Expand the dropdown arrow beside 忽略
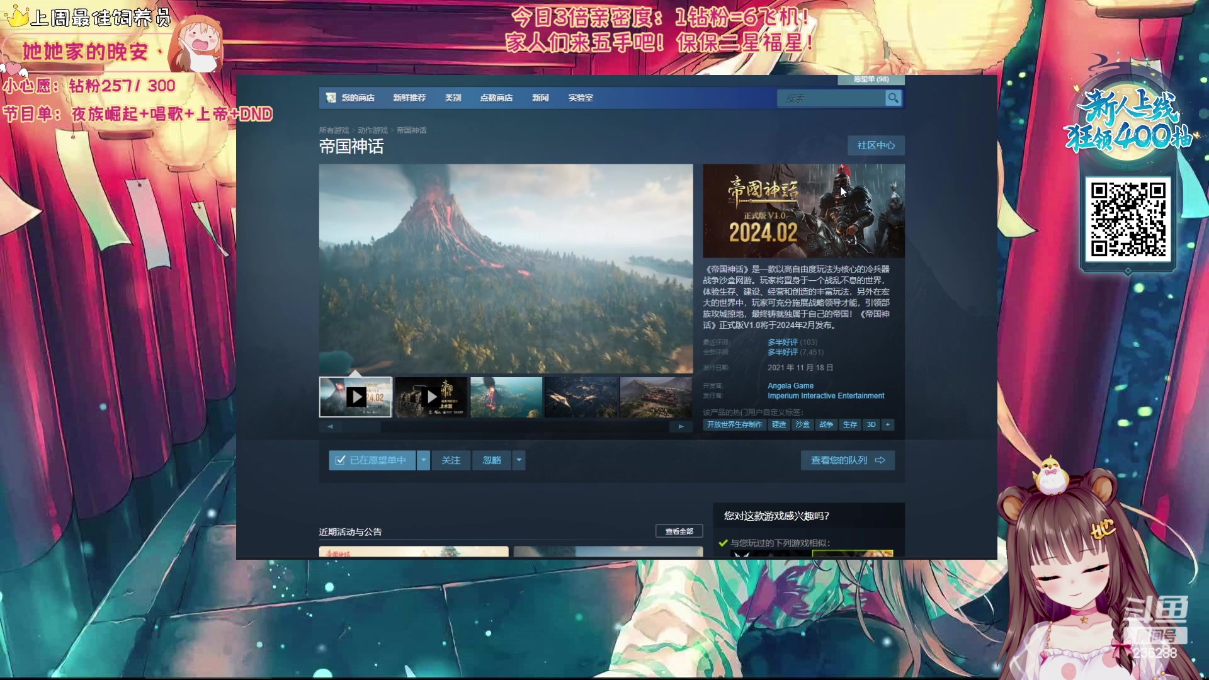 pos(519,460)
